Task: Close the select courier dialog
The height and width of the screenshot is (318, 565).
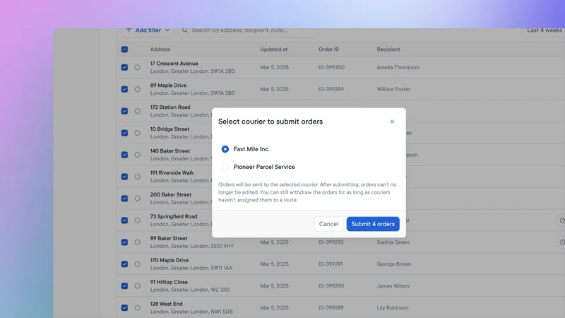Action: pyautogui.click(x=392, y=122)
